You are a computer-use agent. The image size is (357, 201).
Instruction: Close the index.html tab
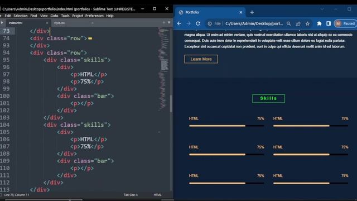[x=47, y=23]
